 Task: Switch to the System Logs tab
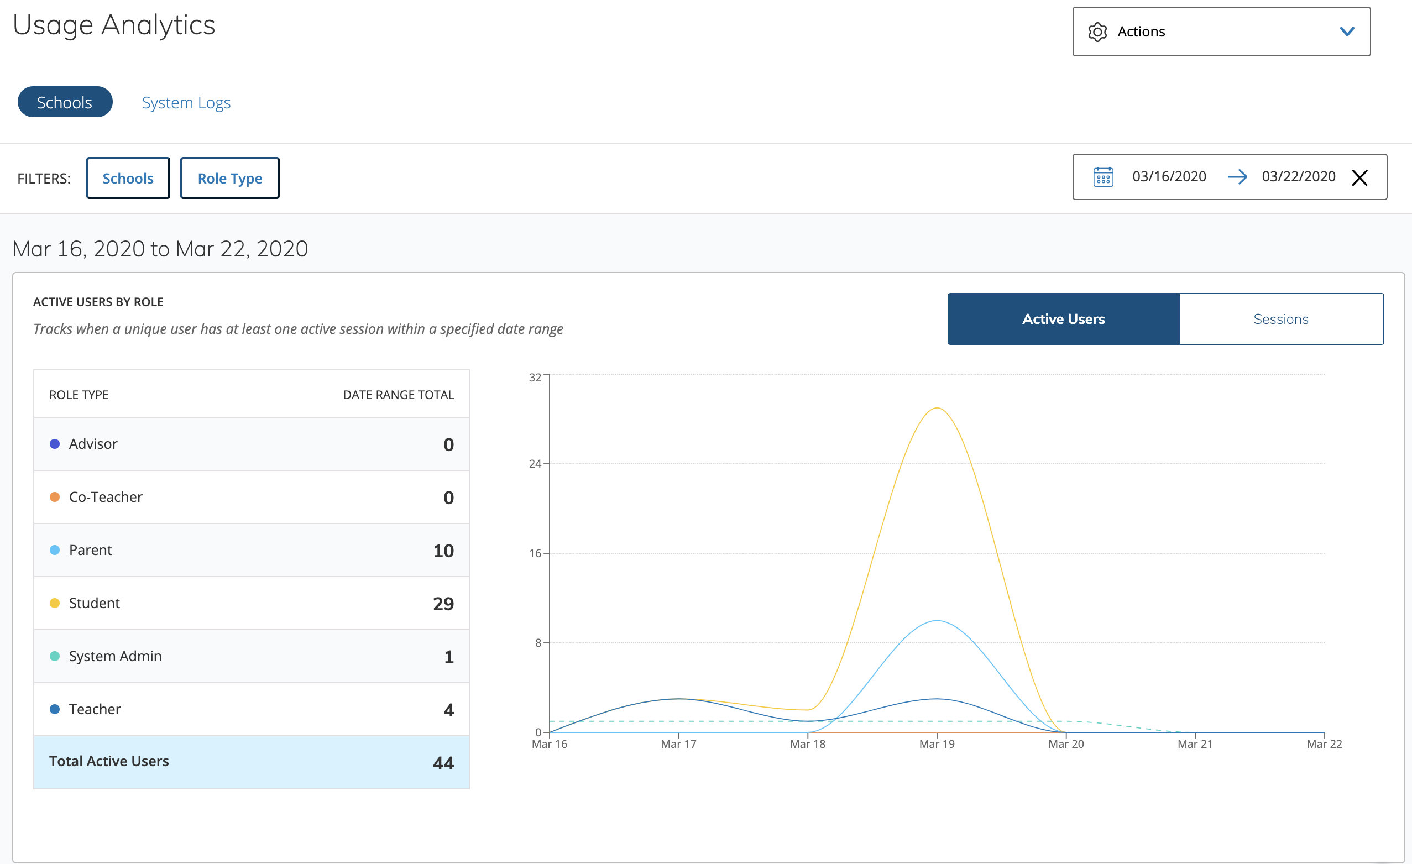(x=186, y=103)
